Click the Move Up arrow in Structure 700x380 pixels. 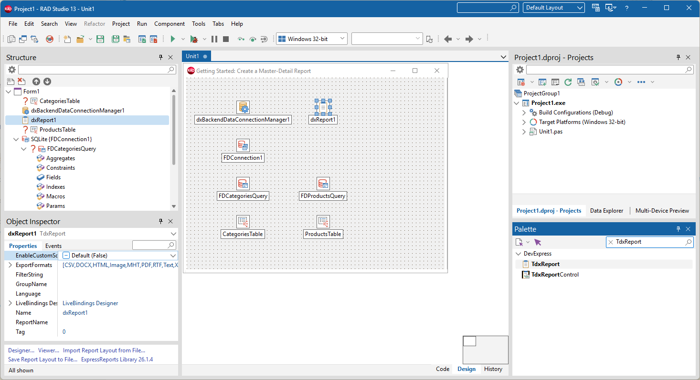click(x=36, y=82)
